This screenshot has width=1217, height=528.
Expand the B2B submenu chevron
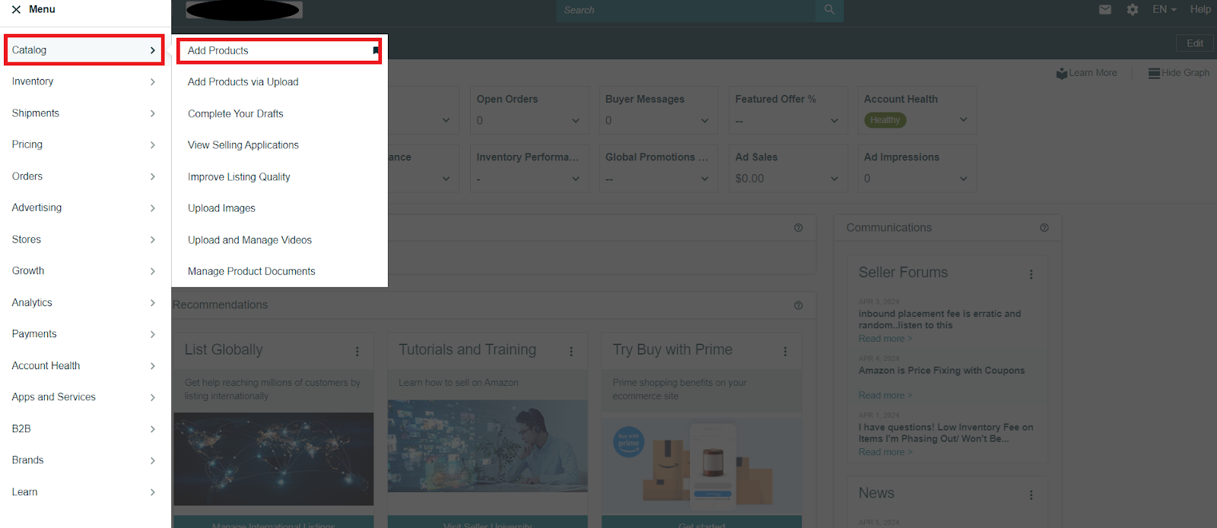(153, 429)
